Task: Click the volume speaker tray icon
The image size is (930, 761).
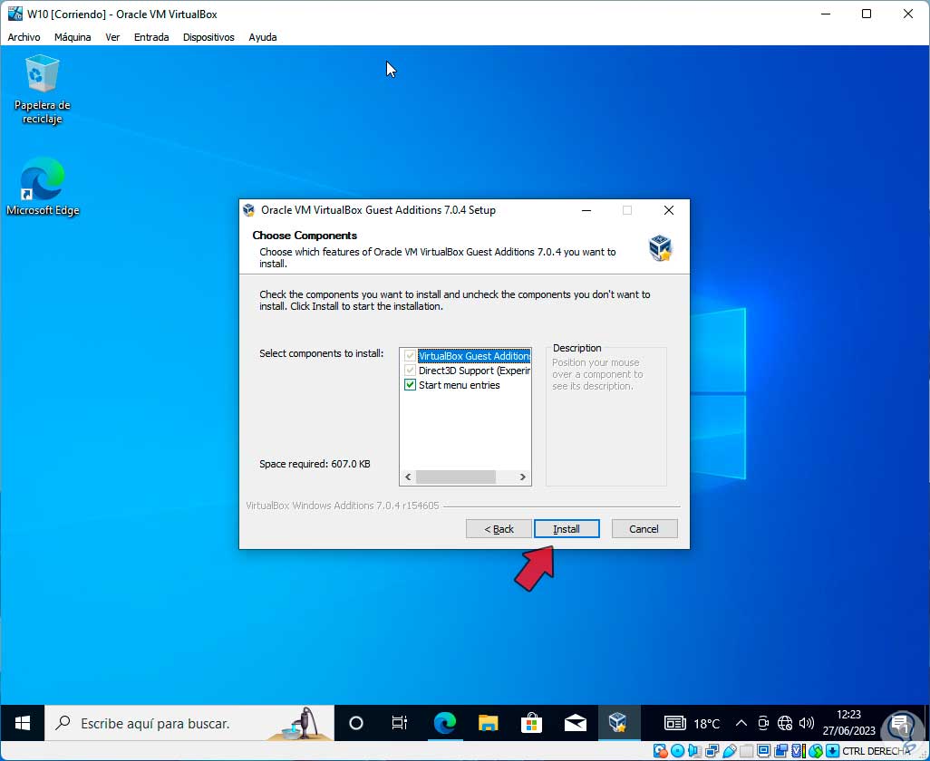Action: point(806,723)
